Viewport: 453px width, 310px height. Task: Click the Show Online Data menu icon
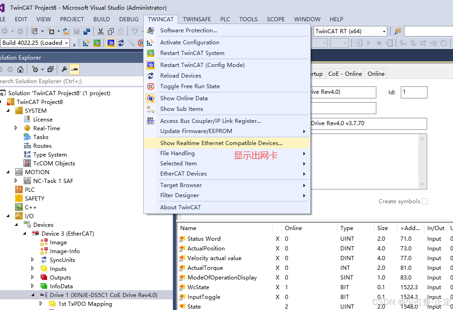coord(151,98)
